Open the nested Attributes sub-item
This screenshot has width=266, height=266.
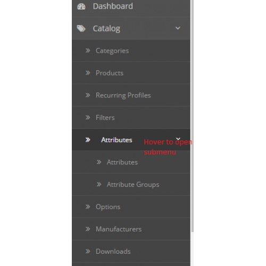131,162
